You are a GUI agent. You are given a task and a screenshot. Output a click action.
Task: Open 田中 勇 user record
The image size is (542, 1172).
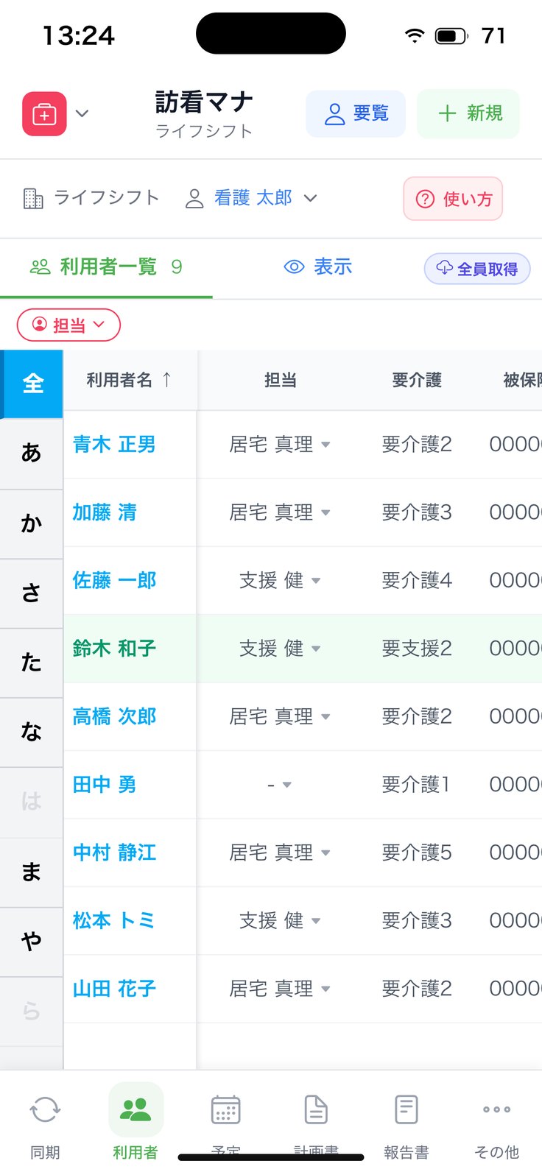pos(105,785)
